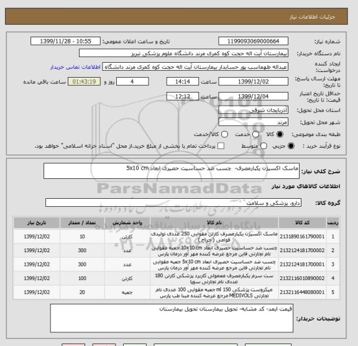Select item code 2131890161790001 in row 1
358x346 pixels.
(x=302, y=237)
